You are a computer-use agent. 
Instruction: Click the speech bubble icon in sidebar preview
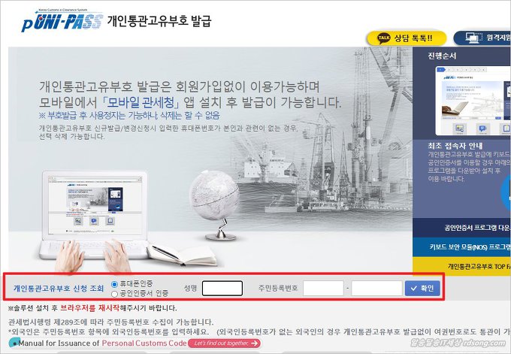pyautogui.click(x=482, y=129)
